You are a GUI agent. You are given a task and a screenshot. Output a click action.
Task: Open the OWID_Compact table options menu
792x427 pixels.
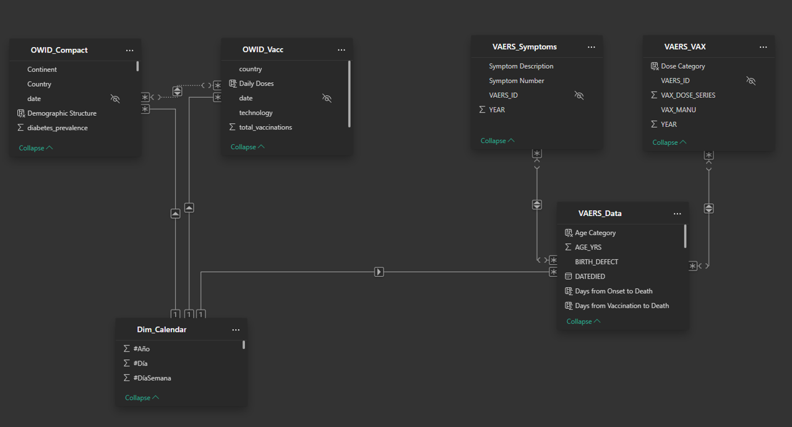coord(129,51)
